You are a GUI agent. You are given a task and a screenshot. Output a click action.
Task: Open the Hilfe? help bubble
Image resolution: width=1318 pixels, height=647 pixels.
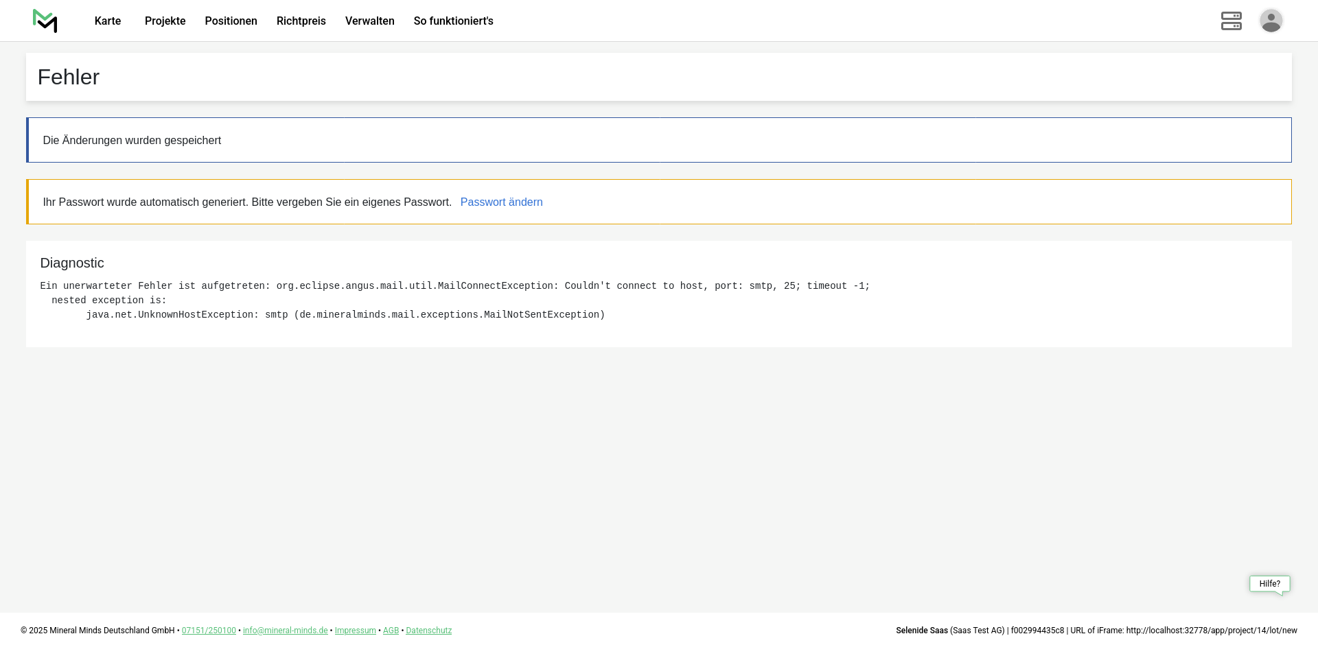coord(1269,584)
